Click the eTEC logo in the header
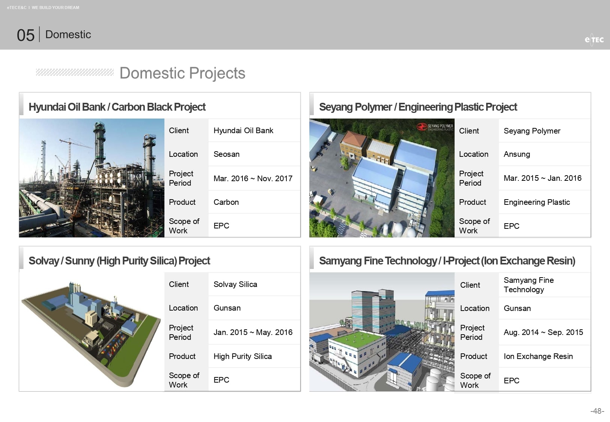This screenshot has width=610, height=422. [x=594, y=40]
